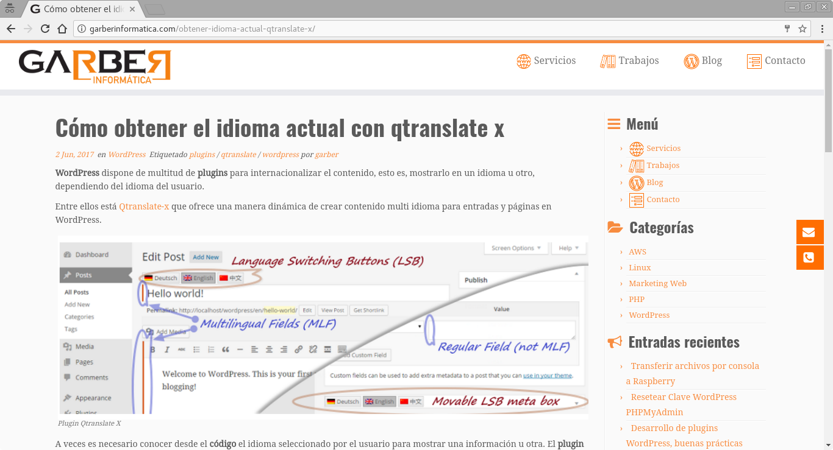Click the post date '2 Jun, 2017'

[74, 155]
